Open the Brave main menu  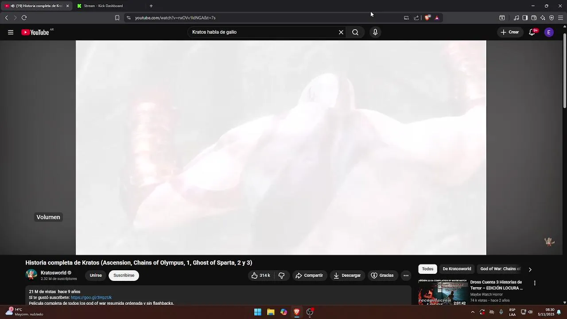pos(560,18)
